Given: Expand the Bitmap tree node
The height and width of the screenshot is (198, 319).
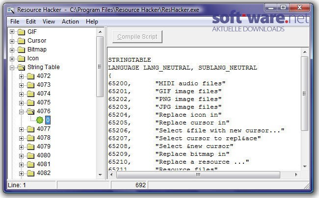Looking at the screenshot, I should coord(12,50).
